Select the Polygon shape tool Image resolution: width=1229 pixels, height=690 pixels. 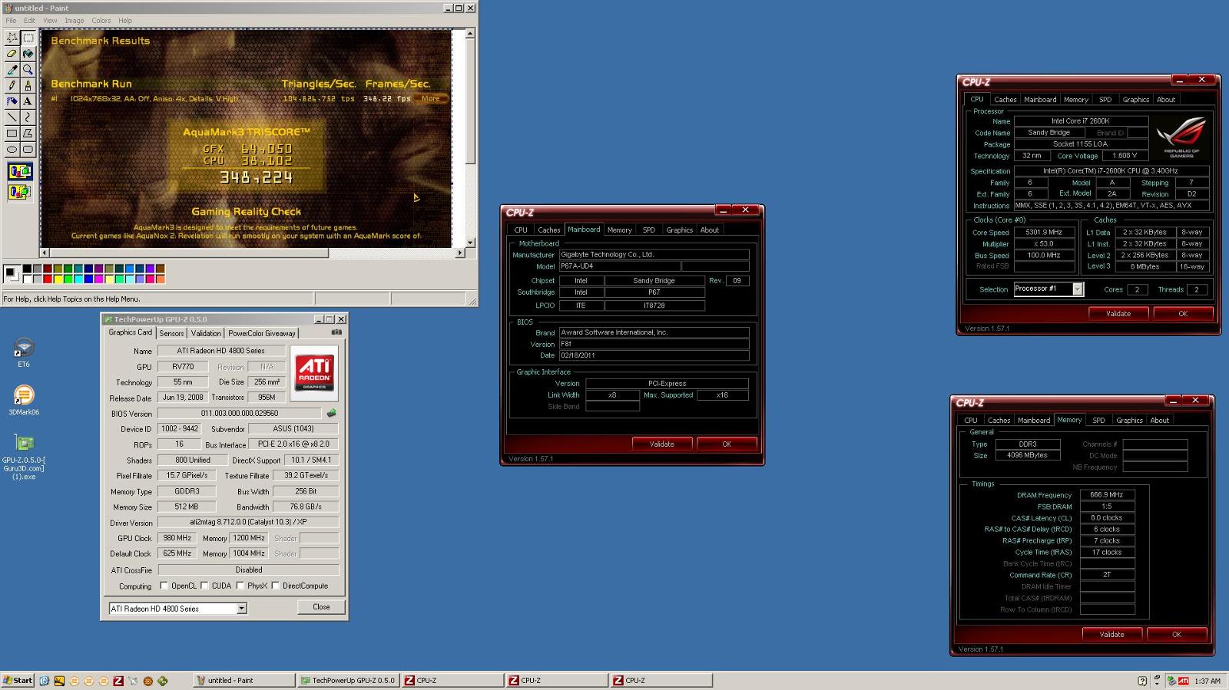coord(28,134)
